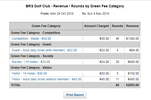Click the €45.00 amount charged cell
This screenshot has width=151, height=100.
(97, 79)
